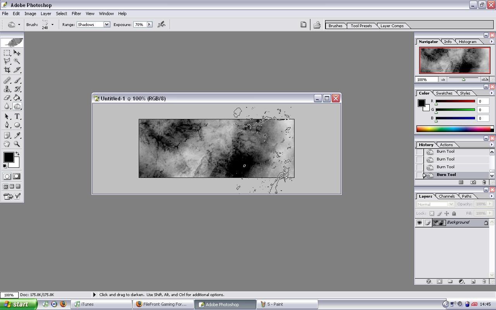Image resolution: width=496 pixels, height=310 pixels.
Task: Open the Filter menu
Action: tap(76, 14)
